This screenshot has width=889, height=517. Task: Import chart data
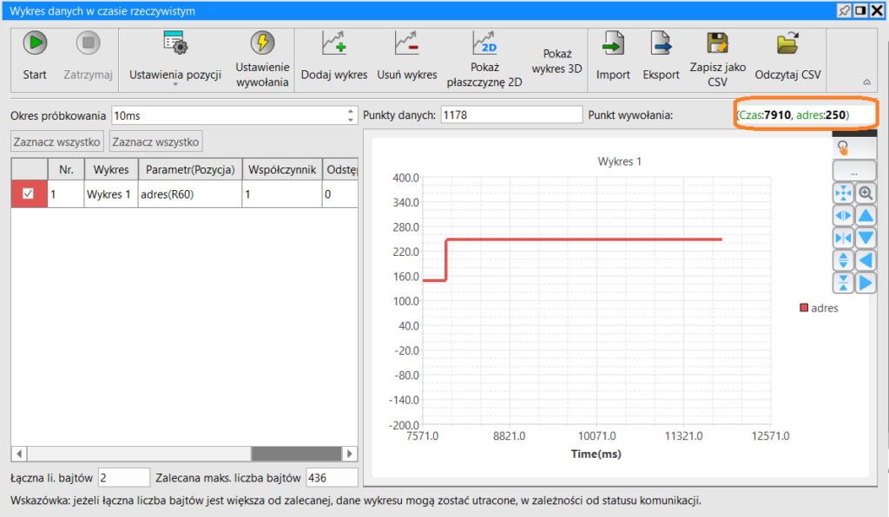[x=613, y=56]
